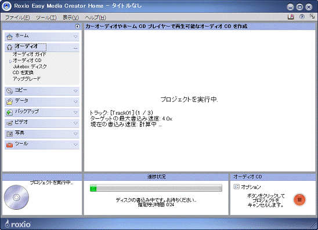Click the バックアップ icon
Screen dimensions: 318x230
9,112
